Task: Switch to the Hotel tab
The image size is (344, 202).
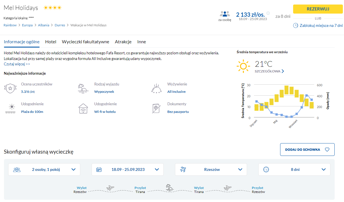Action: tap(51, 42)
